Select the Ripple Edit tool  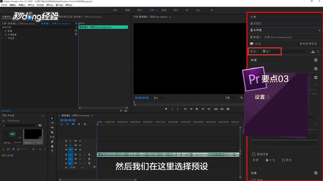52,127
